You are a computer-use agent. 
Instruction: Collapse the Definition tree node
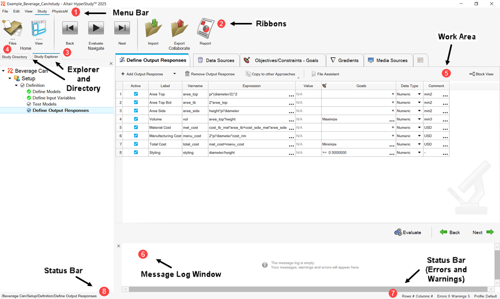pyautogui.click(x=16, y=85)
